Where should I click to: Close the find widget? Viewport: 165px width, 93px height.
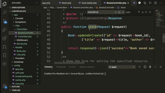150,12
